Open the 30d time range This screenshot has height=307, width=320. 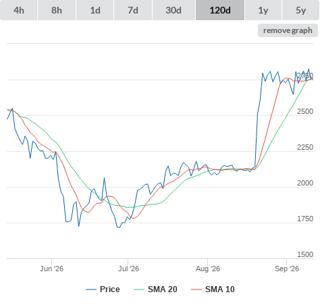[x=174, y=10]
